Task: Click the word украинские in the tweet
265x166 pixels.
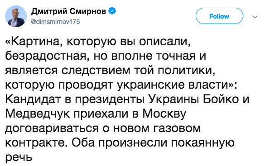Action: tap(150, 85)
